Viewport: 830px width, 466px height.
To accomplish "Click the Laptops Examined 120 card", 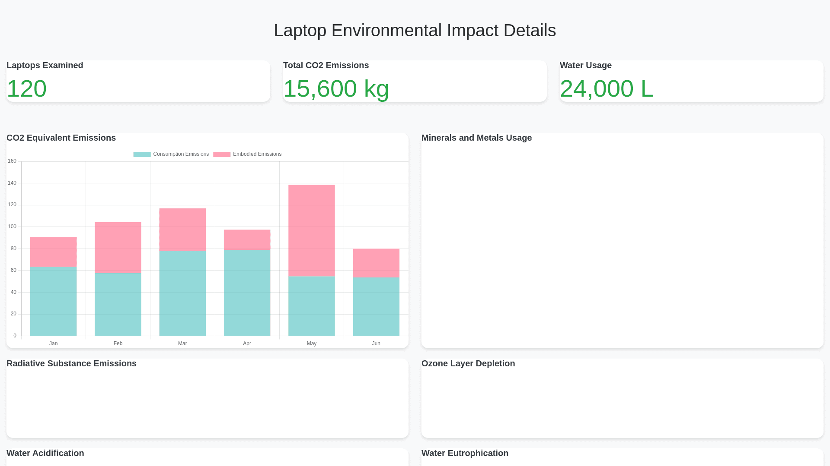I will [138, 82].
